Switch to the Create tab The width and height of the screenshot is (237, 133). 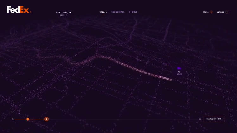click(x=103, y=12)
